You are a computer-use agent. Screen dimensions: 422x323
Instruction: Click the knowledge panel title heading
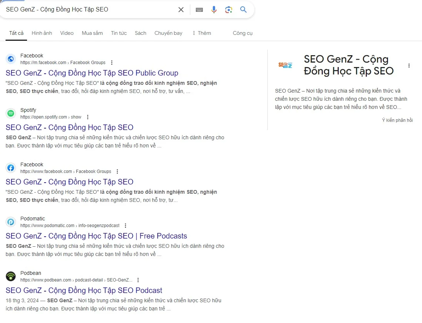(x=349, y=65)
